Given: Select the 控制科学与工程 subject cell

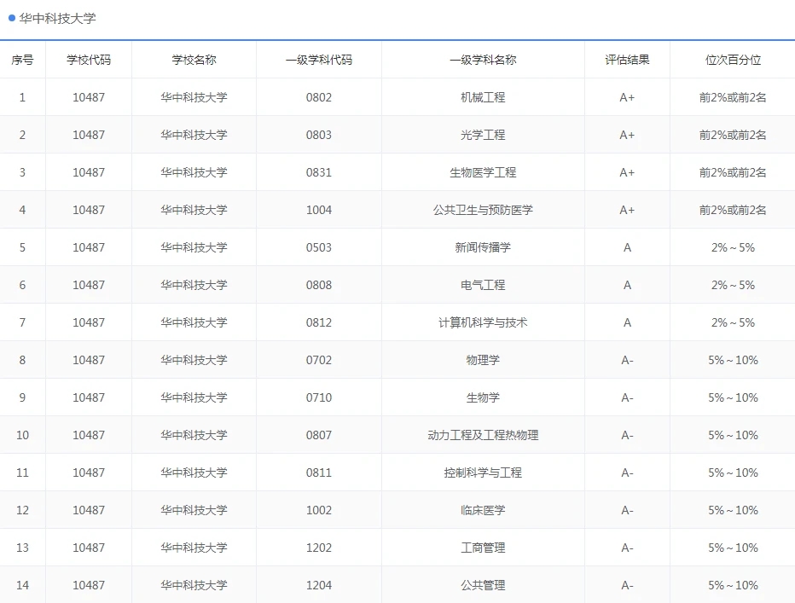Looking at the screenshot, I should tap(483, 473).
